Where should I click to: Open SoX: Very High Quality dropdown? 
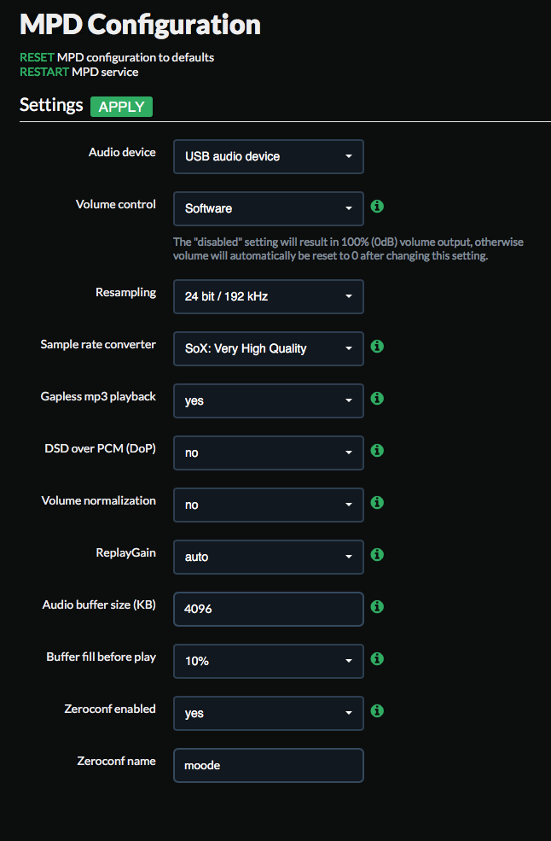[269, 348]
